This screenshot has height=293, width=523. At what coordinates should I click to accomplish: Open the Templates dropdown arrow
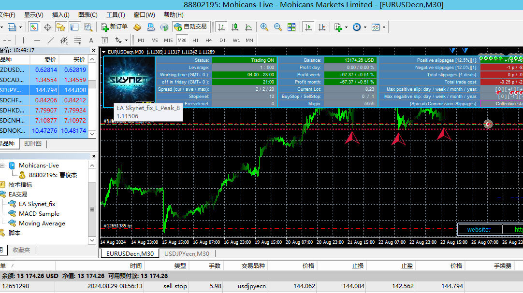(x=384, y=28)
